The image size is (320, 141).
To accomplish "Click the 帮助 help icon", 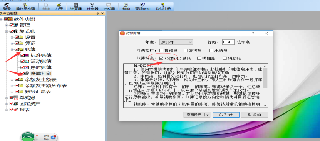I will tap(126, 7).
